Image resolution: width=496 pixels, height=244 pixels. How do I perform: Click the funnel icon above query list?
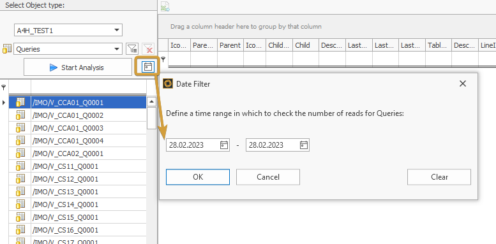[x=3, y=87]
